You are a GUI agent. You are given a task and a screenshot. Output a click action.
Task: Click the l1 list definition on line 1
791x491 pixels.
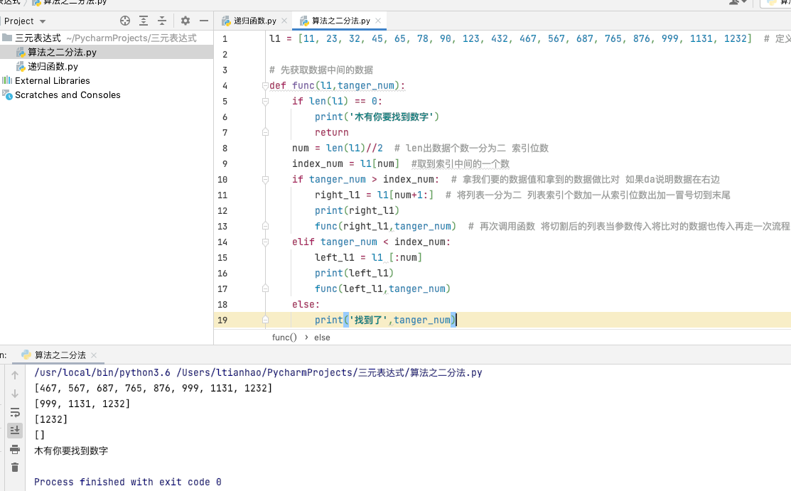(510, 39)
